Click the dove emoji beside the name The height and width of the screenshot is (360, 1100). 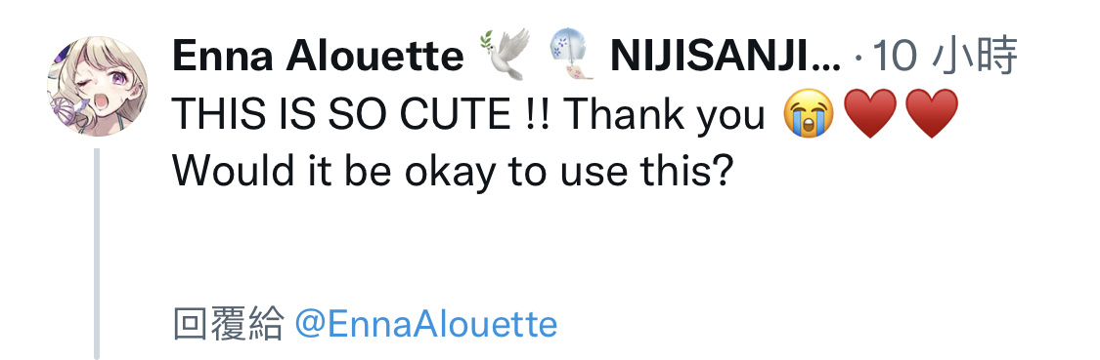[506, 55]
